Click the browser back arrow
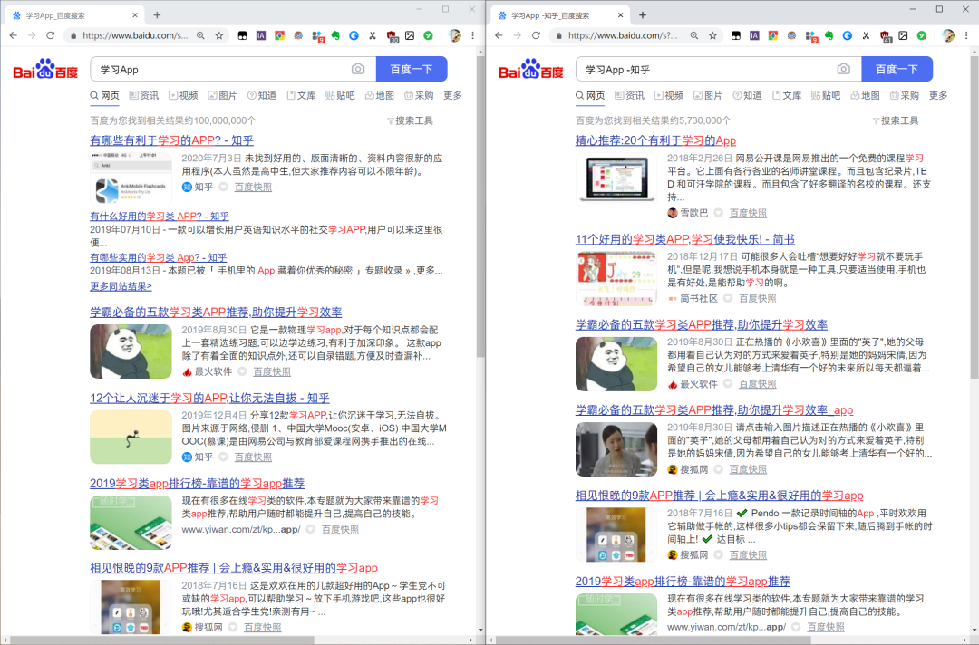 point(13,34)
